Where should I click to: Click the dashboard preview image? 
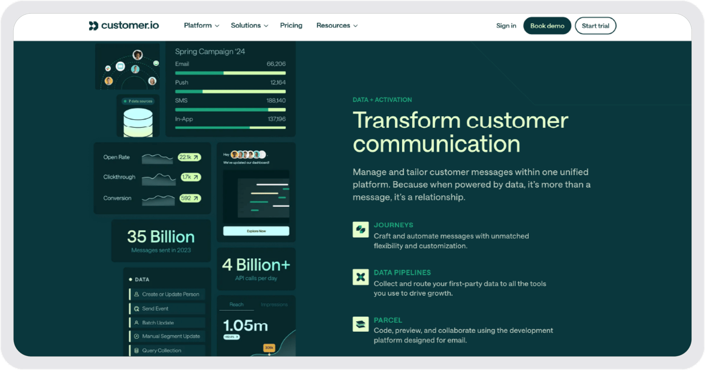(256, 197)
